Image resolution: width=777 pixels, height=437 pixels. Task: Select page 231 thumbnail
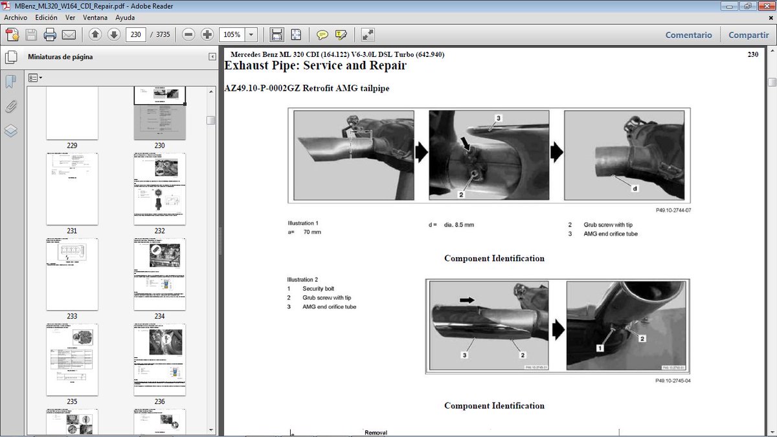point(72,189)
